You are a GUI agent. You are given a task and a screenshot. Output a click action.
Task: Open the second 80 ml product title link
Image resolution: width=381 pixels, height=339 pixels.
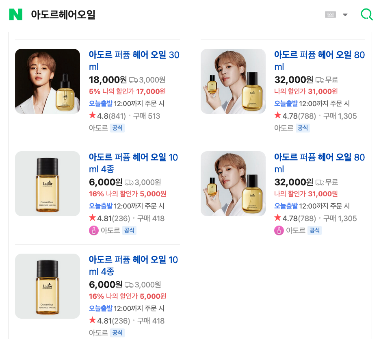(x=319, y=163)
